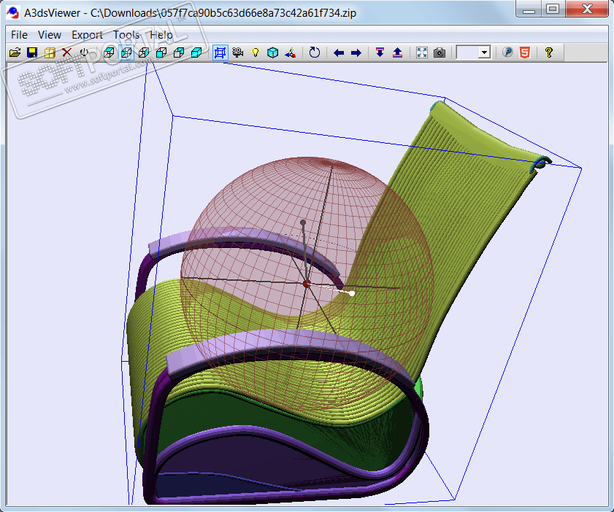614x512 pixels.
Task: Click the yellow question mark help icon
Action: (549, 53)
